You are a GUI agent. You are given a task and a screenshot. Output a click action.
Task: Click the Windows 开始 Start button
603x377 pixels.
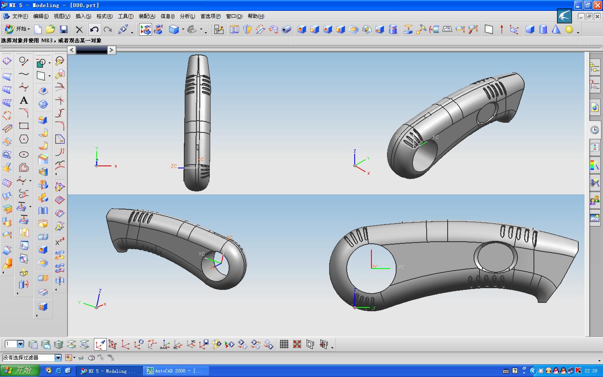point(20,371)
